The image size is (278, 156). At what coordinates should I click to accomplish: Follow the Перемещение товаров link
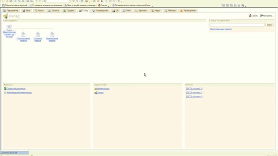(x=52, y=39)
